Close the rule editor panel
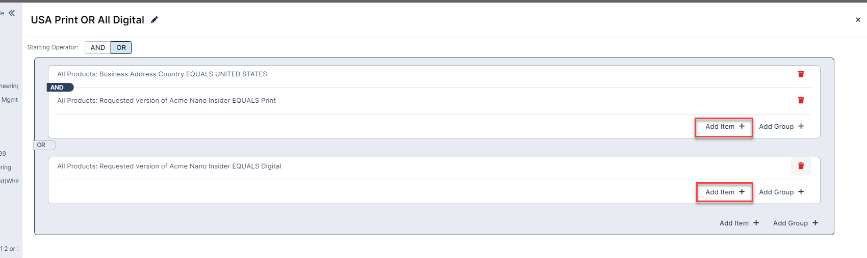Viewport: 867px width, 258px height. pyautogui.click(x=858, y=20)
